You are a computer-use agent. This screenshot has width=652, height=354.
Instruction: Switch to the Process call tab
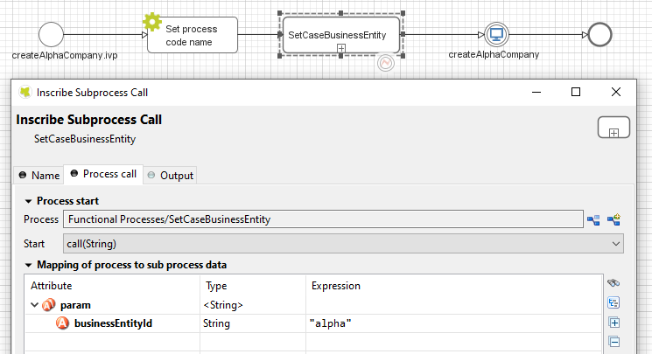(x=103, y=174)
